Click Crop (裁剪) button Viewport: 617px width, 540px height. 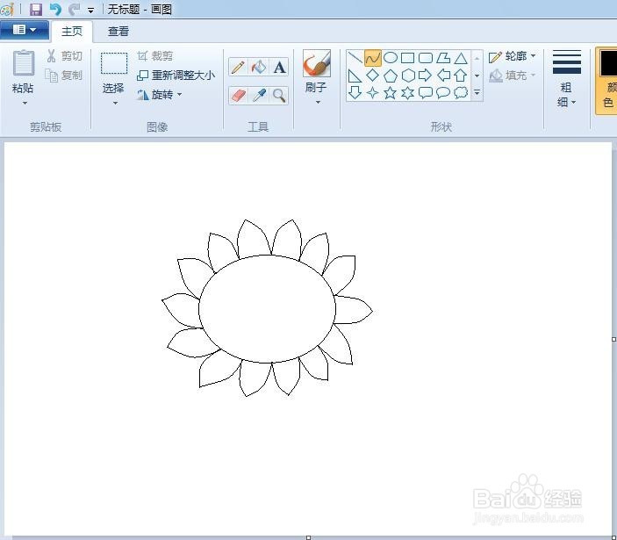155,56
